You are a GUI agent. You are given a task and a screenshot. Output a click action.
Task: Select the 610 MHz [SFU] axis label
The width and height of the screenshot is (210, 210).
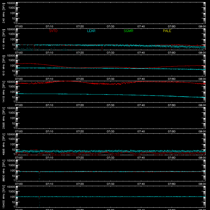(3, 65)
